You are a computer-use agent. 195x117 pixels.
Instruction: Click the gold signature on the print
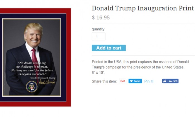[47, 82]
